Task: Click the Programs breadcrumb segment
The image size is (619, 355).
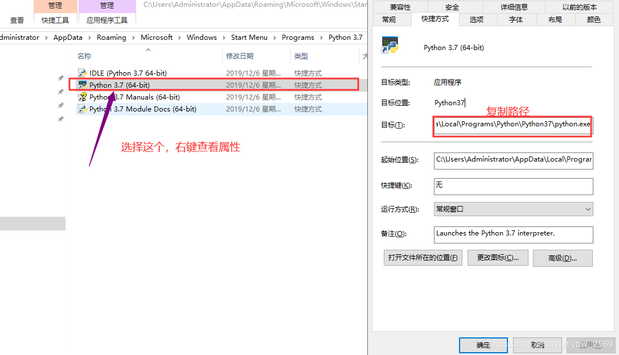Action: tap(298, 38)
